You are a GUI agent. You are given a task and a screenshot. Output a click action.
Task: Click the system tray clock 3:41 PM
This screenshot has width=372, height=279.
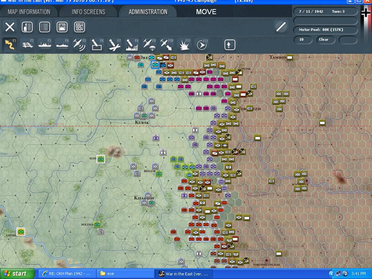tap(359, 274)
